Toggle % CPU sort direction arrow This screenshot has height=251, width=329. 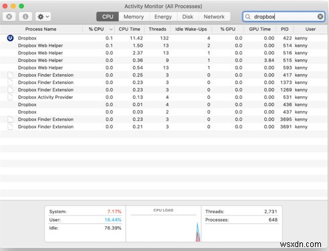click(111, 29)
